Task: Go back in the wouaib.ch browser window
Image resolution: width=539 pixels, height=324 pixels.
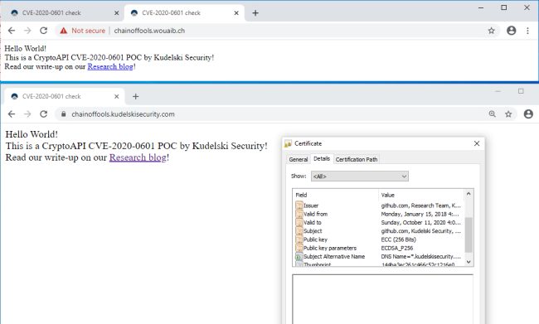Action: pos(12,31)
